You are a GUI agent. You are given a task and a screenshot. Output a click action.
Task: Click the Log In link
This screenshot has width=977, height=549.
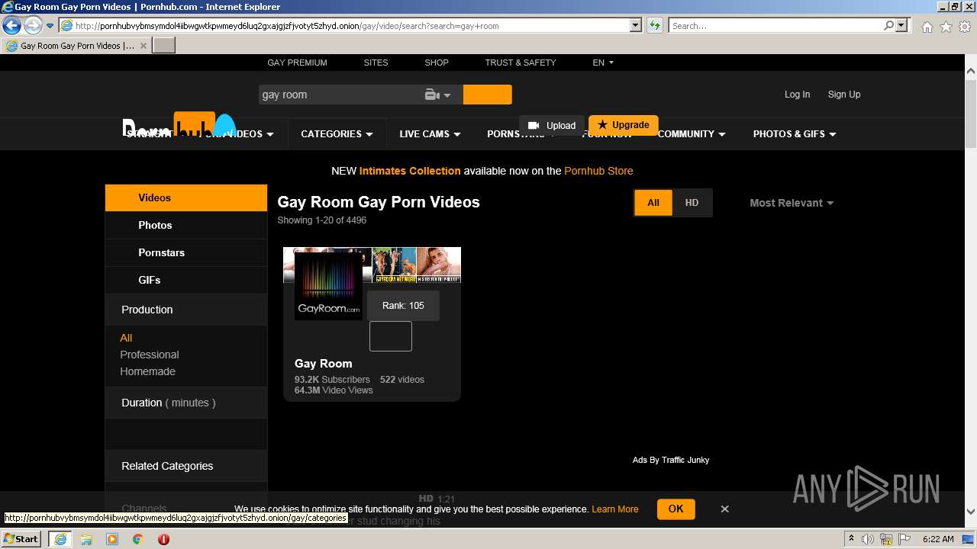tap(797, 95)
